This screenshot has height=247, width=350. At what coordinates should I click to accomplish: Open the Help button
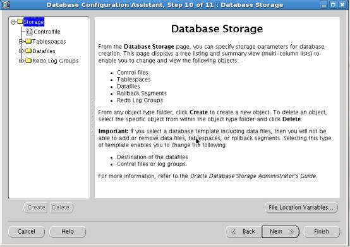pos(68,231)
